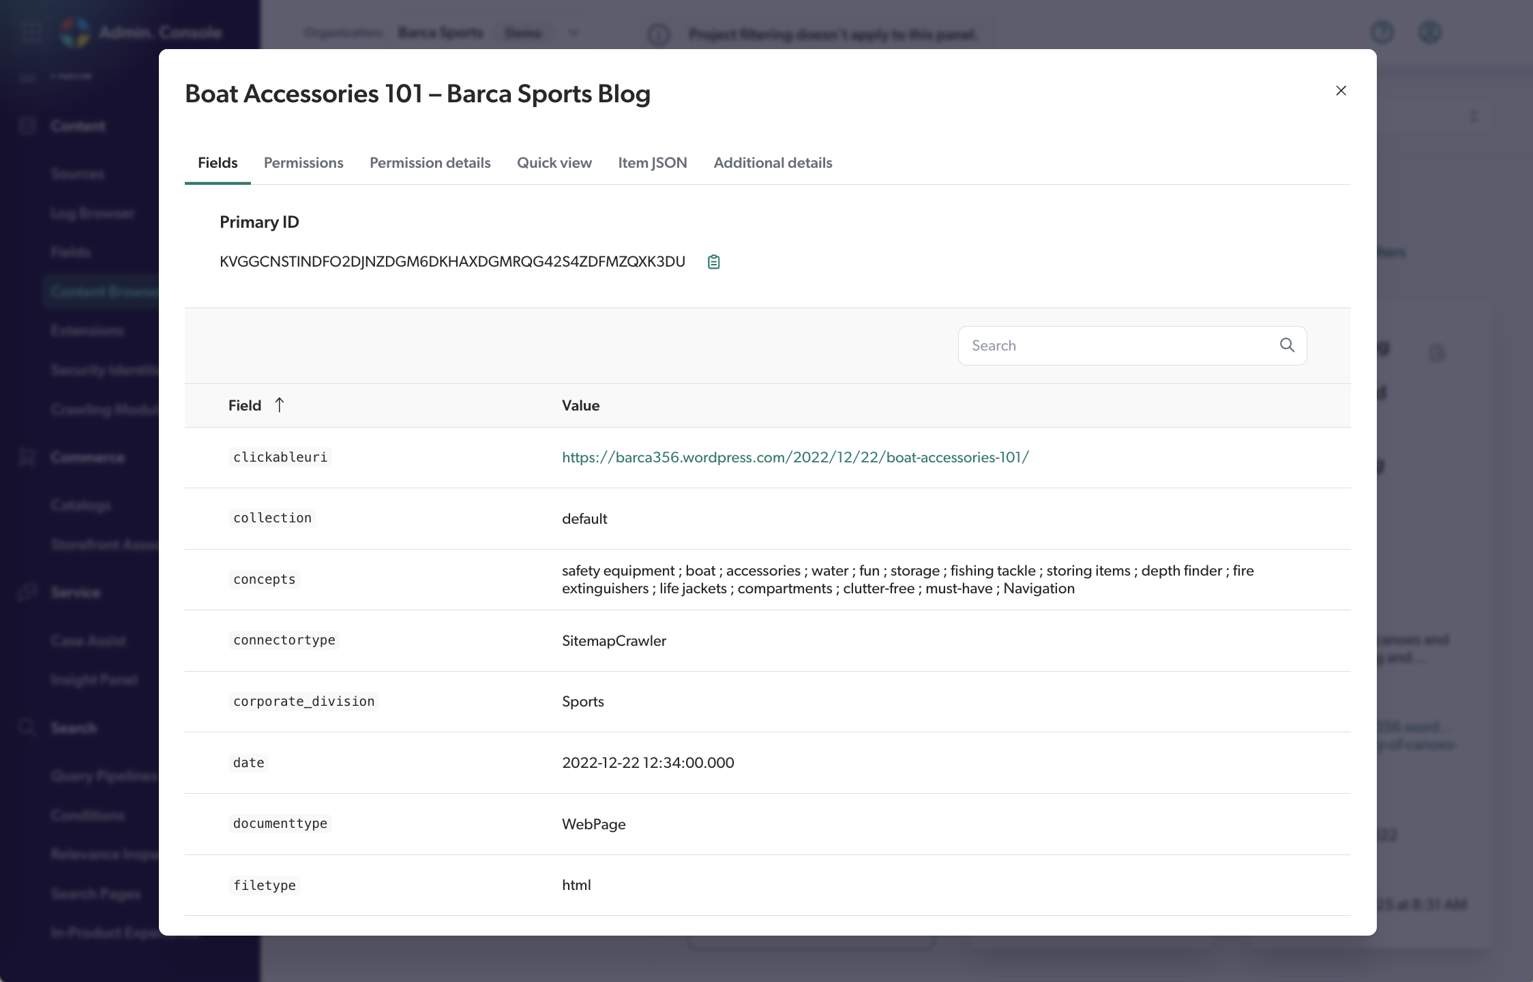Select the date field name
This screenshot has height=982, width=1533.
pos(248,762)
